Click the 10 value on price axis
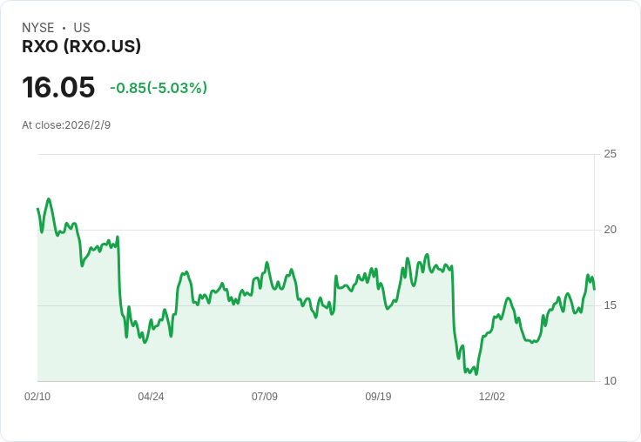Viewport: 641px width, 442px height. [x=611, y=381]
